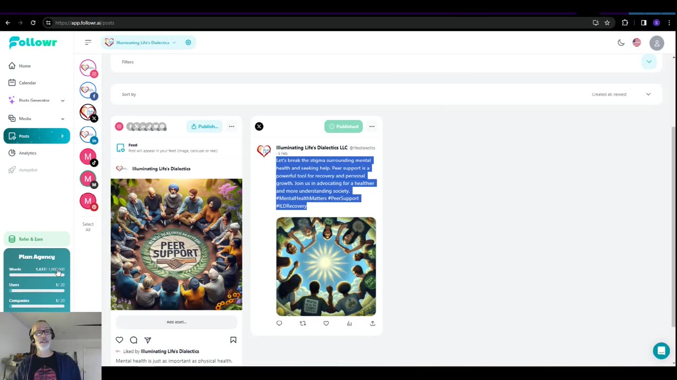The height and width of the screenshot is (380, 677).
Task: Click Select All accounts
Action: pos(88,226)
